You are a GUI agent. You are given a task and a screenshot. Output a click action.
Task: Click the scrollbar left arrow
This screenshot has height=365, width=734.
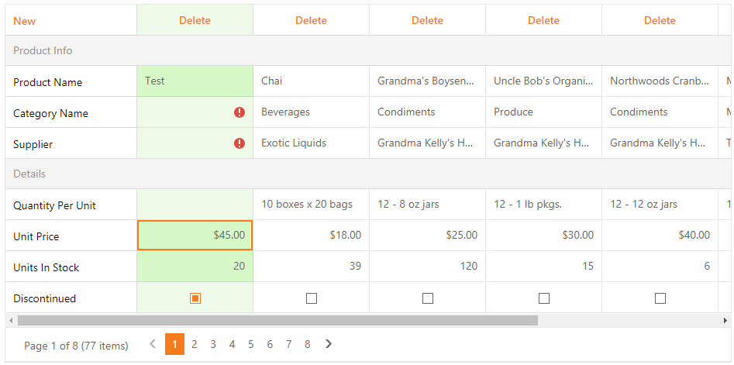click(11, 321)
